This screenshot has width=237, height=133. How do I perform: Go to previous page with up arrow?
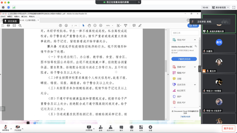point(61,26)
